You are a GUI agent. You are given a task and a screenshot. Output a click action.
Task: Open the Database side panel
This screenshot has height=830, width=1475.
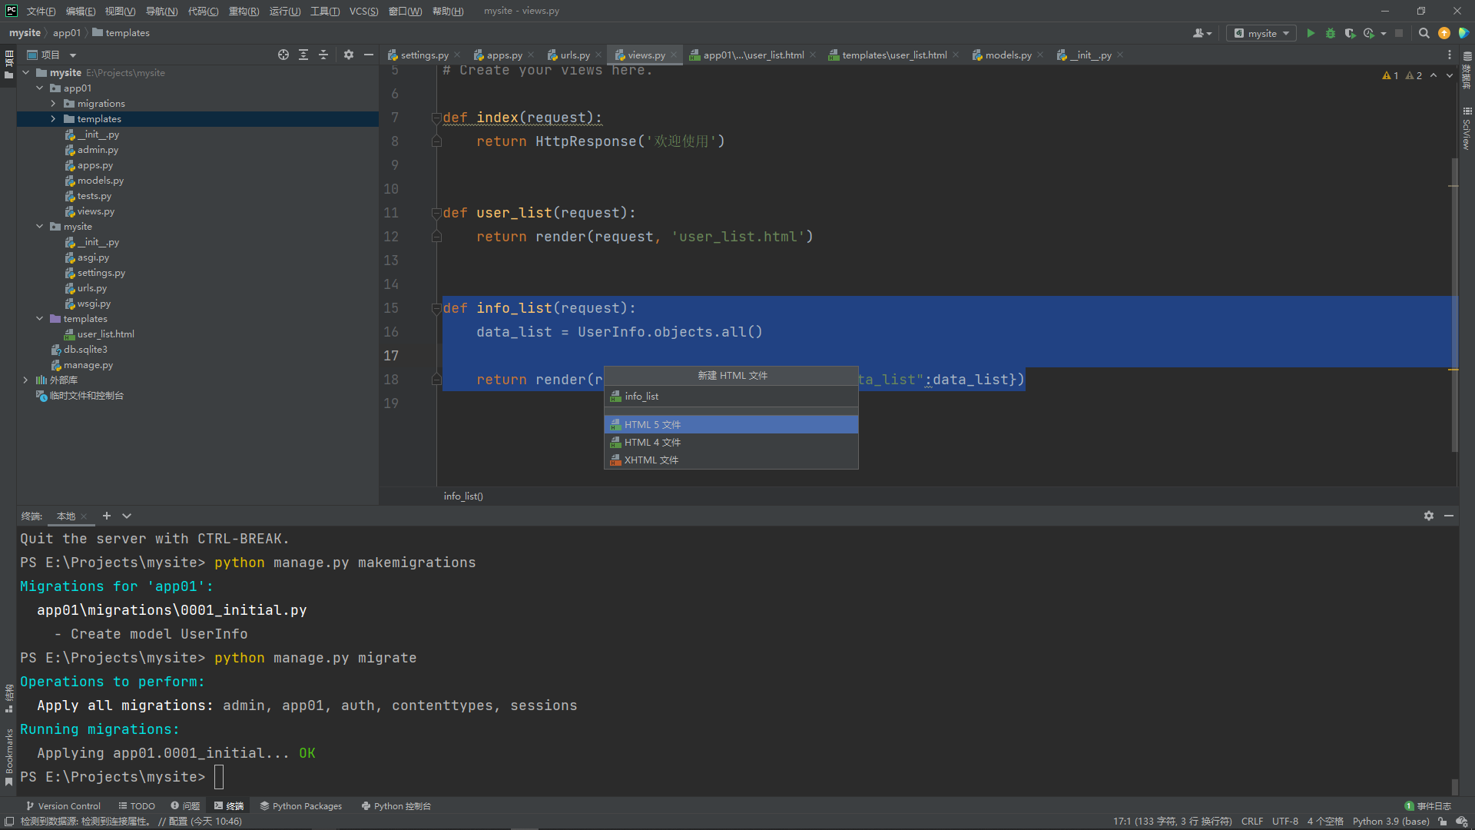coord(1467,71)
